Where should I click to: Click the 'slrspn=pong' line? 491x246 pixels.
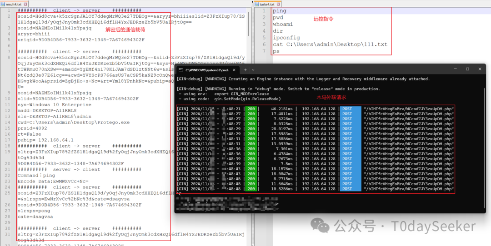click(34, 211)
